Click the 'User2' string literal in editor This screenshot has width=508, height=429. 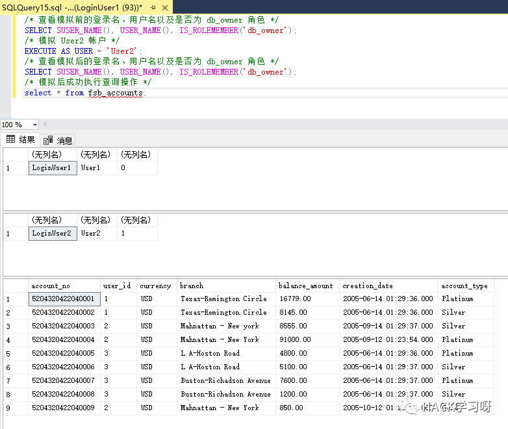coord(121,51)
